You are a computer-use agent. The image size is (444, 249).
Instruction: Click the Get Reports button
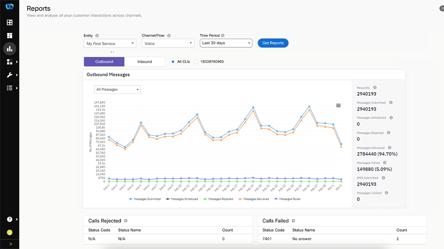273,43
